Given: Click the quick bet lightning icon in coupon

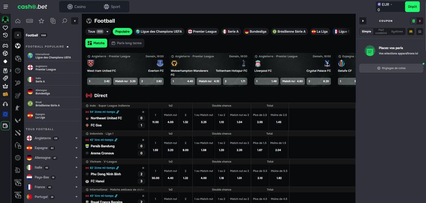Looking at the screenshot, I should tap(420, 21).
